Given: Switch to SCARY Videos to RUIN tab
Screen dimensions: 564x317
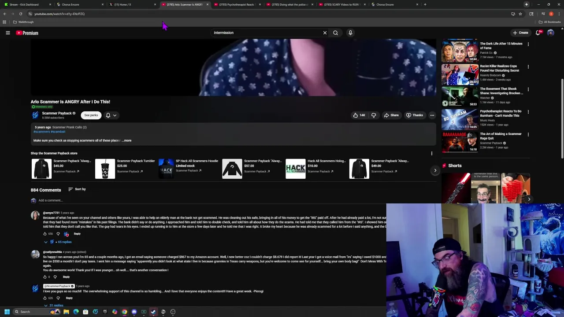Looking at the screenshot, I should (342, 4).
